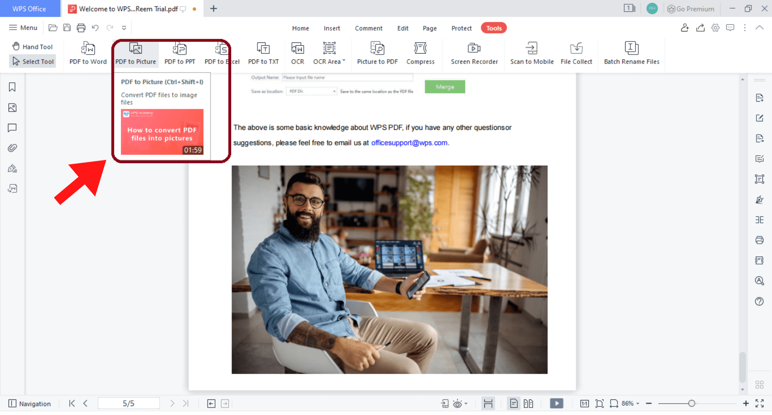Switch to the Insert tab

(x=332, y=28)
